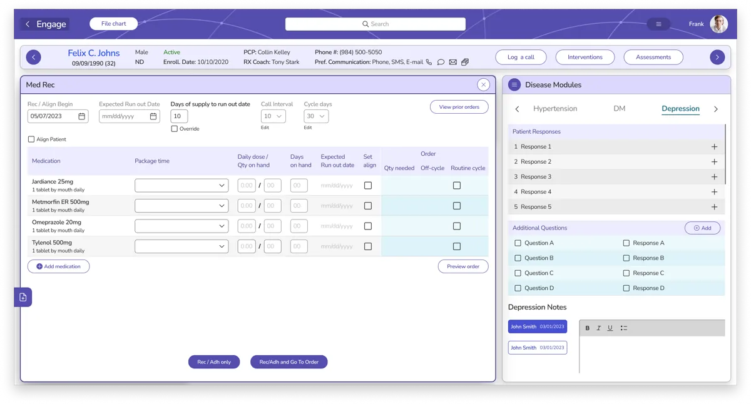
Task: Switch to the Hypertension tab
Action: 555,109
